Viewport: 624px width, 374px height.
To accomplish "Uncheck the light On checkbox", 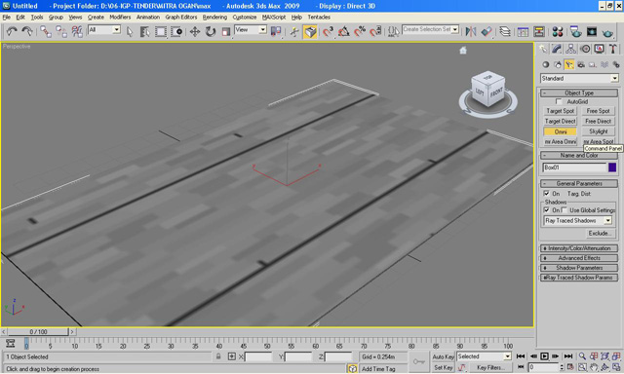I will click(x=546, y=194).
